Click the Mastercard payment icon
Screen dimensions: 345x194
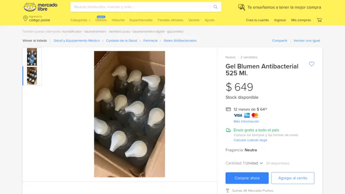[x=255, y=115]
